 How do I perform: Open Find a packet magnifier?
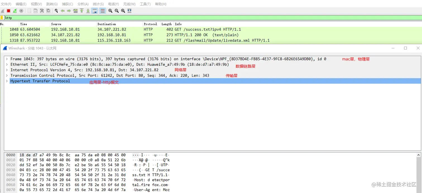click(x=56, y=11)
